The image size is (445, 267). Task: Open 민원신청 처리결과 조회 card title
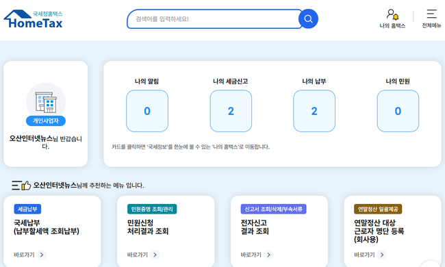(148, 227)
